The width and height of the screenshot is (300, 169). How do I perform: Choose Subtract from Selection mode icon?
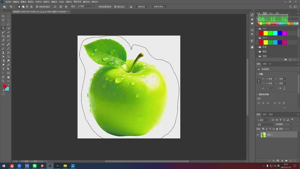click(27, 7)
